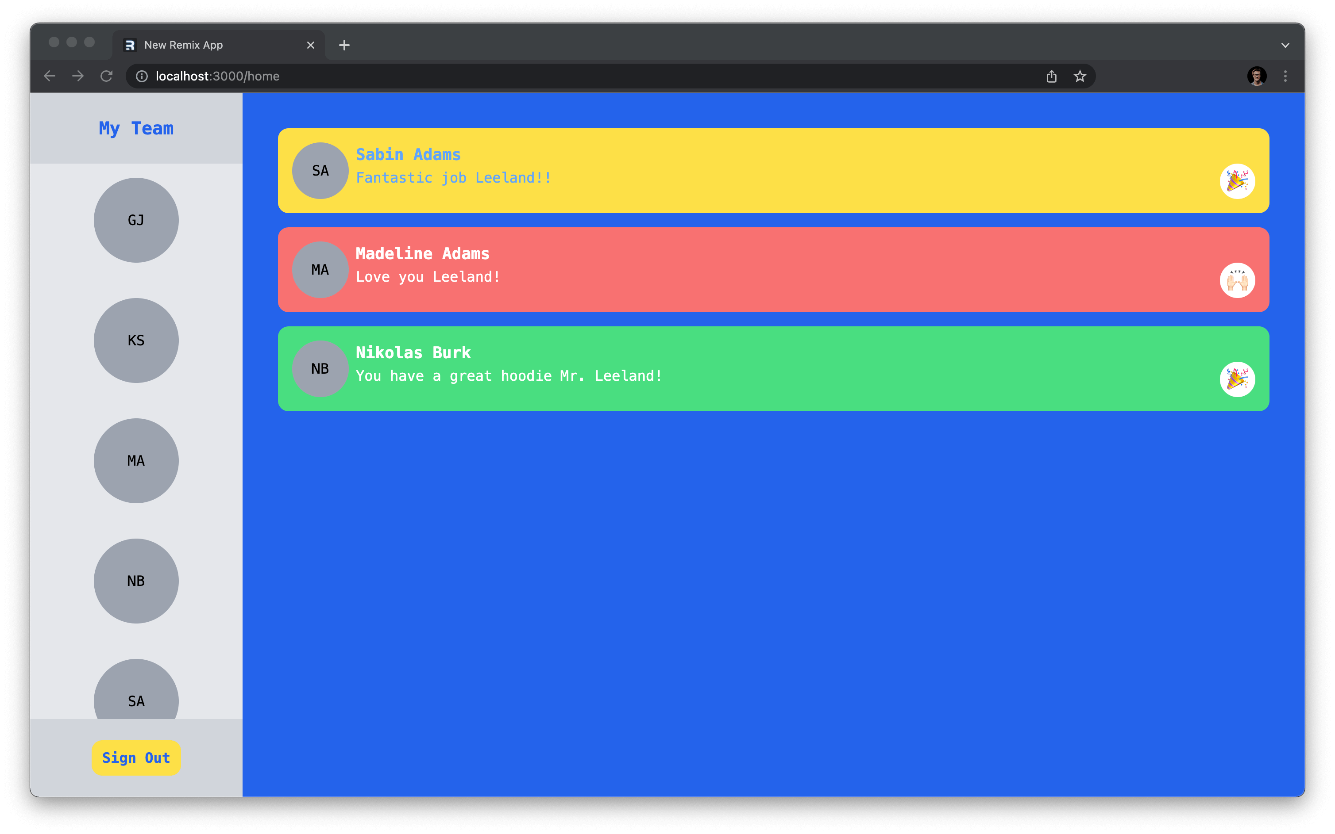The width and height of the screenshot is (1335, 834).
Task: Click the raised hands emoji on Madeline's kudo
Action: pyautogui.click(x=1237, y=280)
